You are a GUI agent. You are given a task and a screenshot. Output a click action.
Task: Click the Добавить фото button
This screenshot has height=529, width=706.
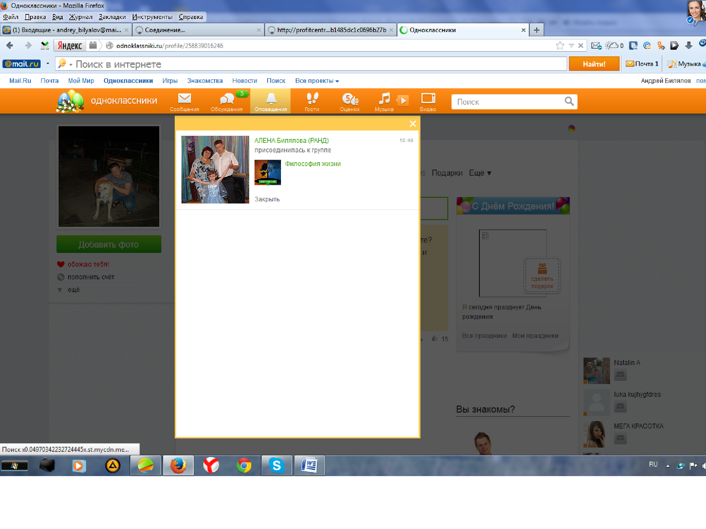(109, 244)
